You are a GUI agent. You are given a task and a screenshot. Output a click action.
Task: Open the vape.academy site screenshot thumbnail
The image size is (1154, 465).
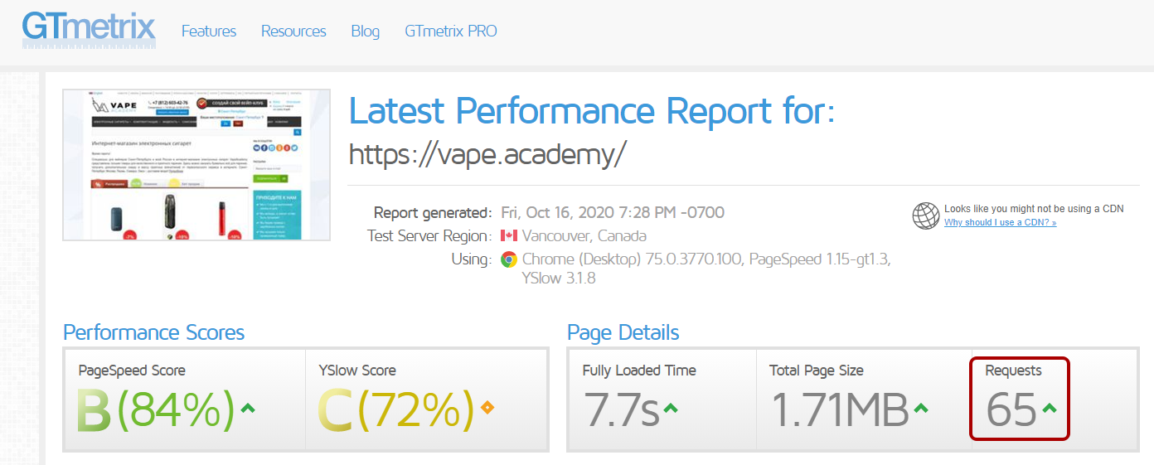click(196, 165)
